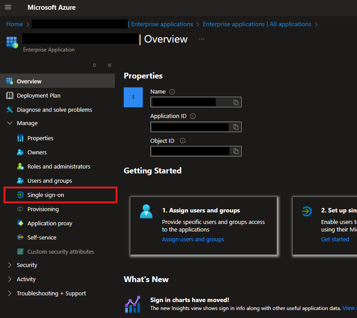Click the Provisioning cycle icon
The image size is (357, 318).
(x=20, y=209)
